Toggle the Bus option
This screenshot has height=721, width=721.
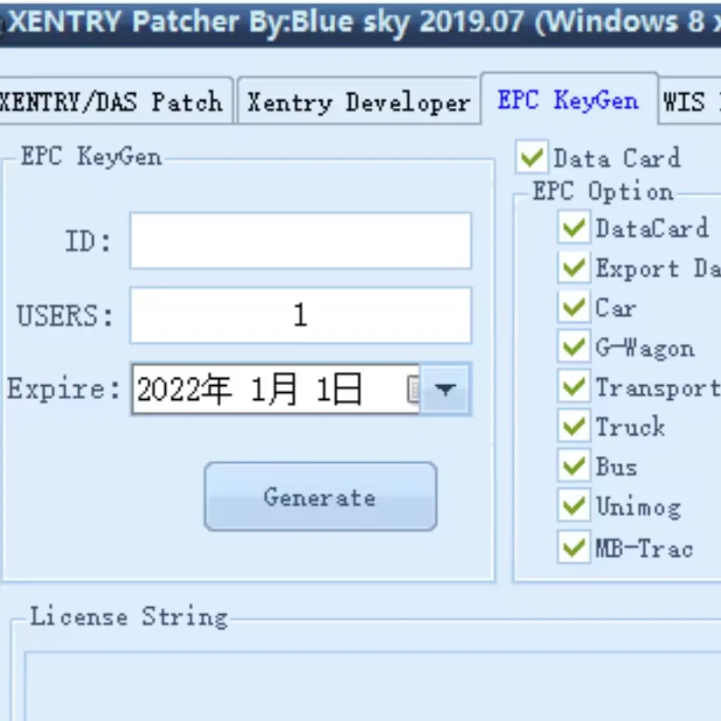tap(574, 467)
